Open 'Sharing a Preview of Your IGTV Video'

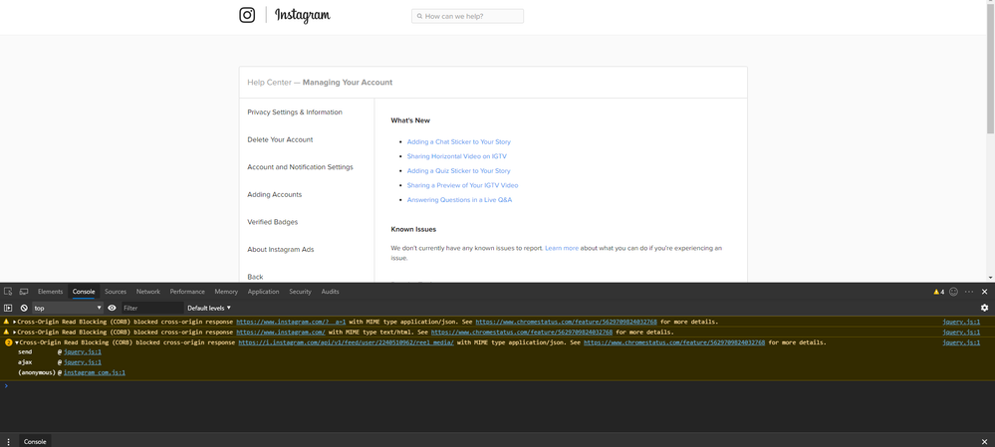tap(462, 185)
